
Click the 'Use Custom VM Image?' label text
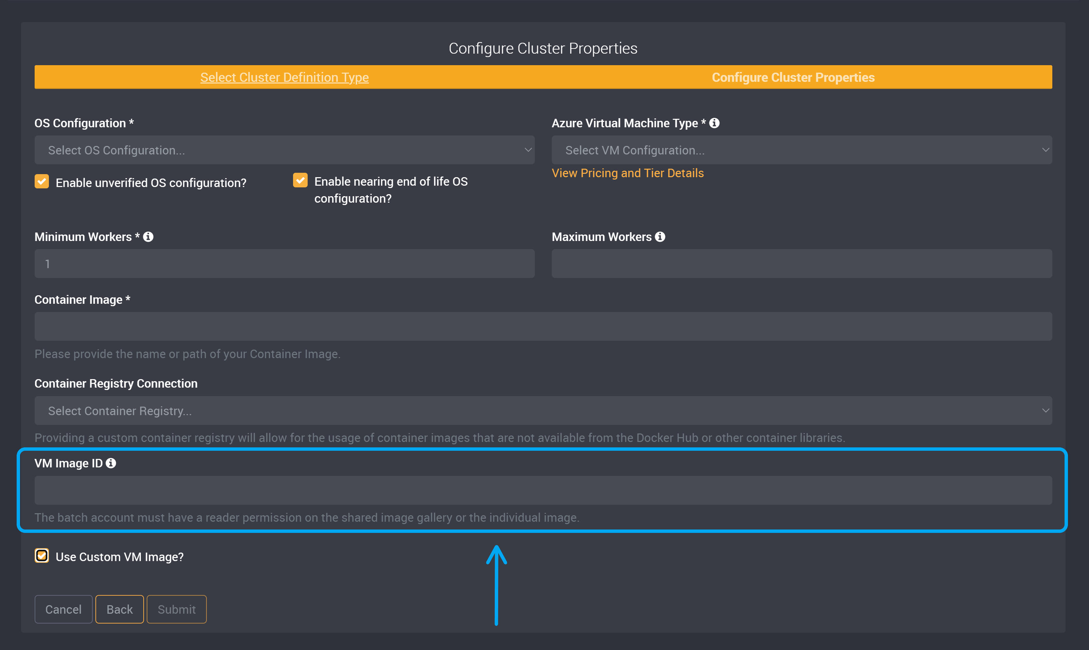point(120,557)
